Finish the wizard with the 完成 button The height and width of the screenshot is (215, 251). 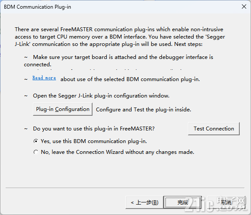coord(182,202)
